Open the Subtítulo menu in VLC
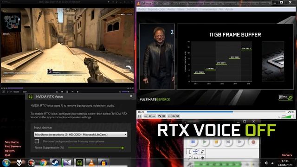 (193, 9)
